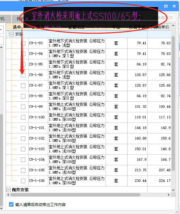Image resolution: width=180 pixels, height=214 pixels.
Task: Select quota code C9-1-95
Action: click(x=36, y=64)
